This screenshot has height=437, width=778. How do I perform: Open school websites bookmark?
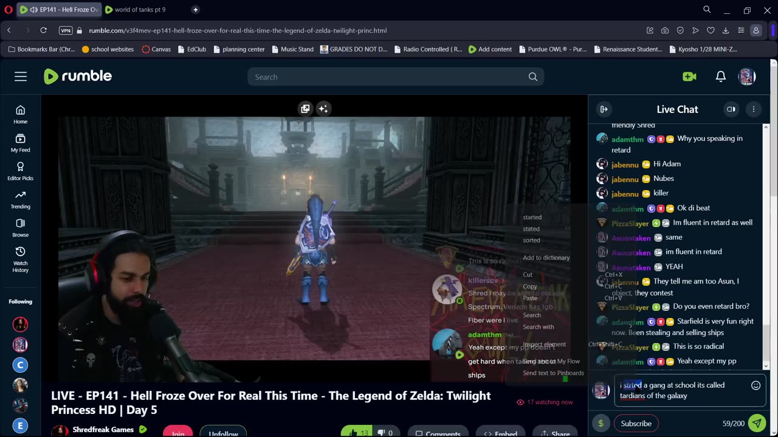pos(108,49)
